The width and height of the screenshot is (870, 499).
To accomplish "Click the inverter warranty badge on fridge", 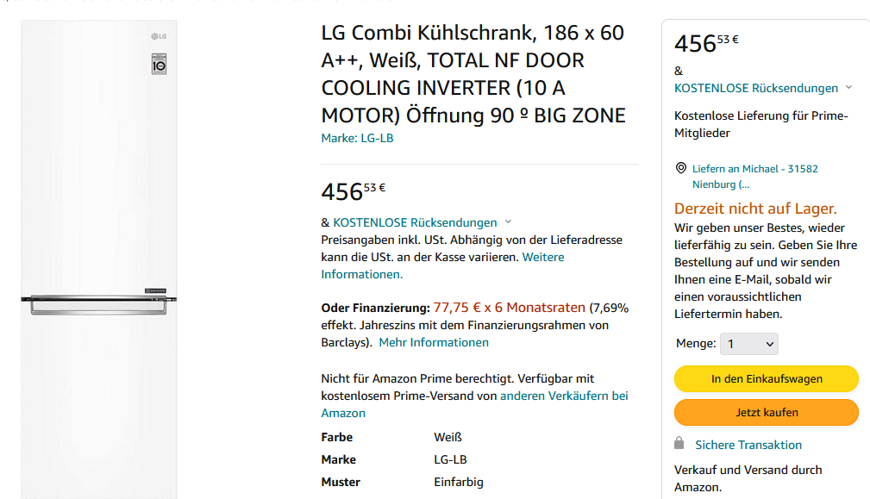I will [x=160, y=65].
